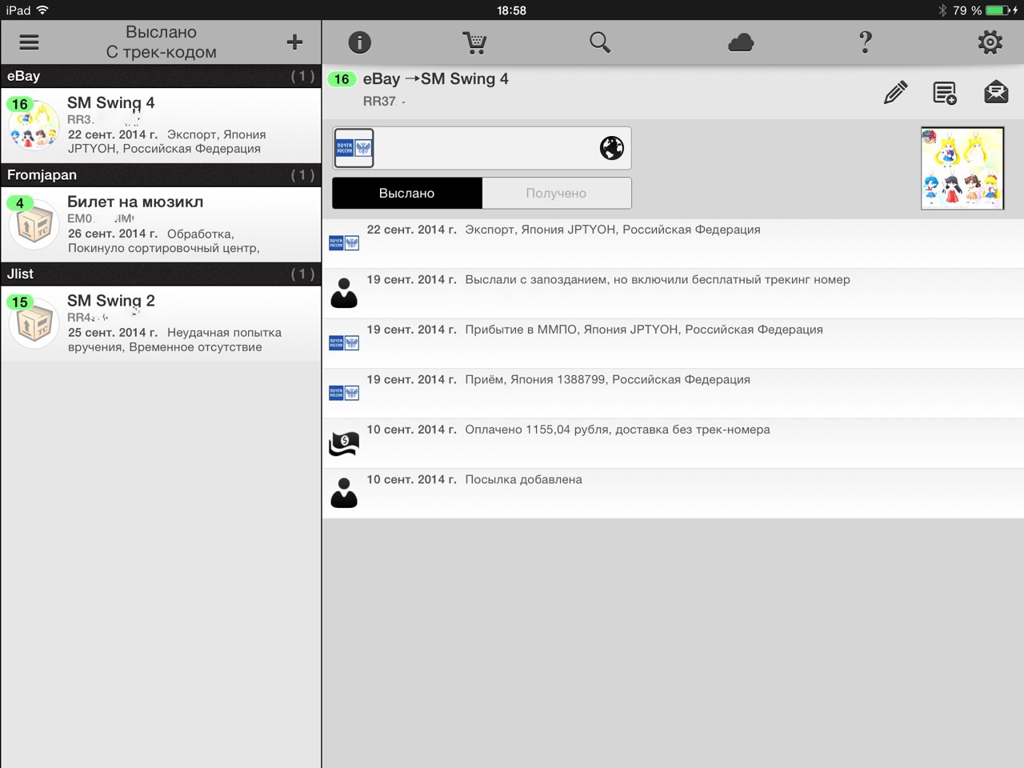
Task: Open the hamburger menu in sidebar
Action: [30, 42]
